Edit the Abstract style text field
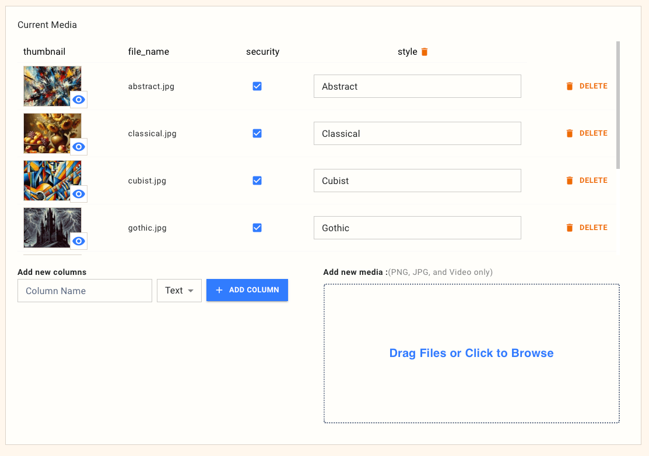Viewport: 649px width, 456px height. pyautogui.click(x=417, y=86)
